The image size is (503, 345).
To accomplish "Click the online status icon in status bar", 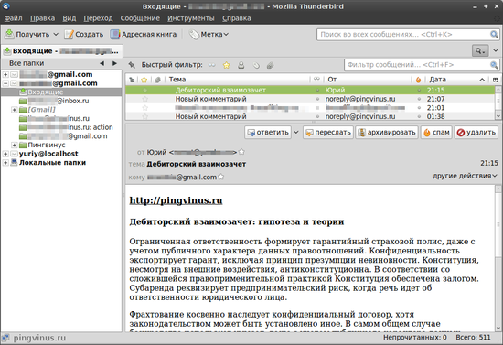I will pos(5,338).
